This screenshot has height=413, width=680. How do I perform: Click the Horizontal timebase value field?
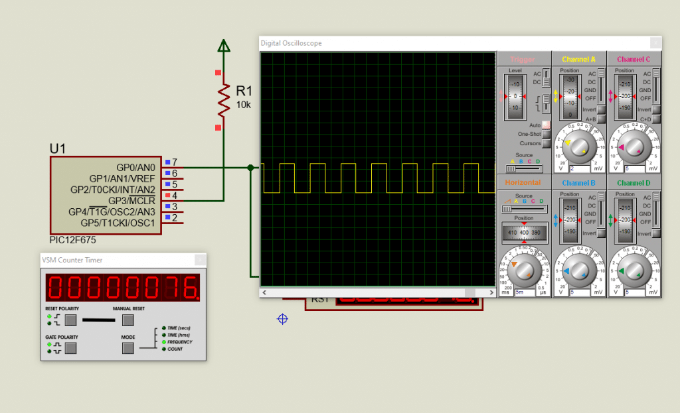[x=525, y=292]
